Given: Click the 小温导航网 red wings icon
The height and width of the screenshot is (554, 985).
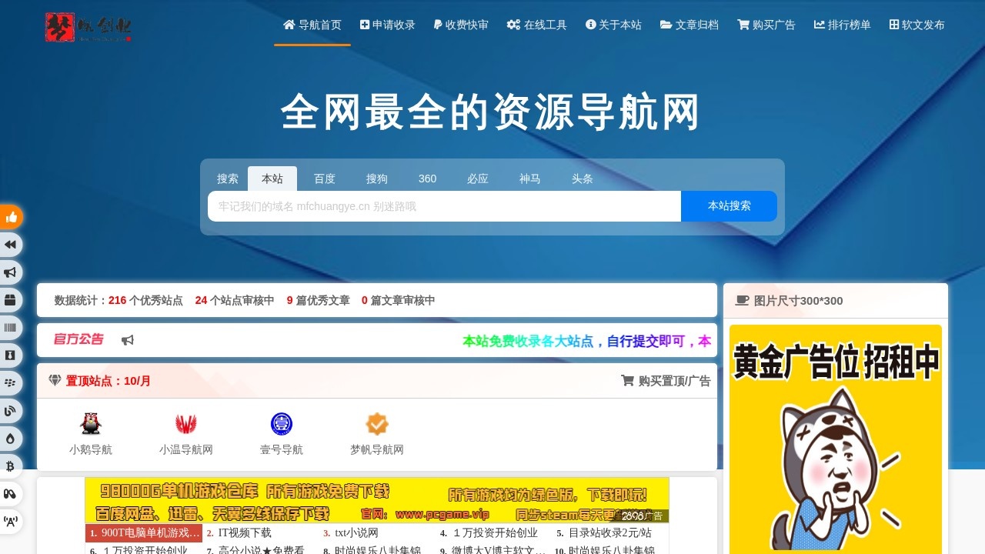Looking at the screenshot, I should [x=186, y=424].
